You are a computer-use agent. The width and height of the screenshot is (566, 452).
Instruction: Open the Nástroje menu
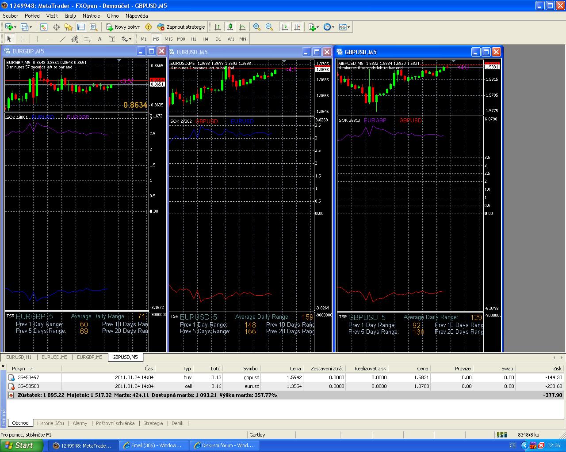(91, 15)
